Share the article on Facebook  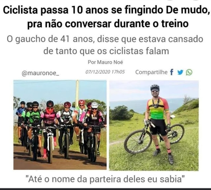[x=172, y=72]
